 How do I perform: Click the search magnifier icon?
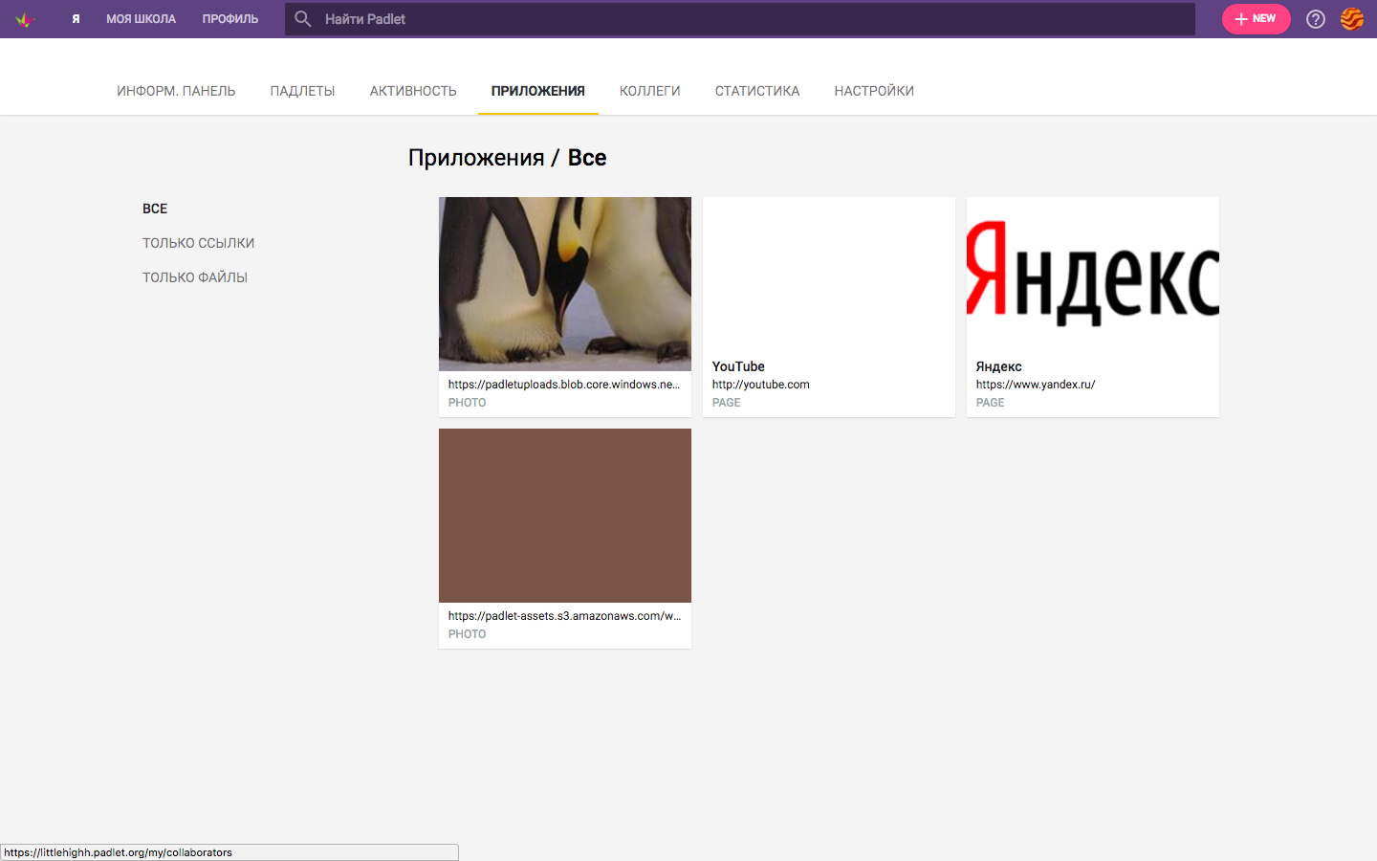pos(302,18)
